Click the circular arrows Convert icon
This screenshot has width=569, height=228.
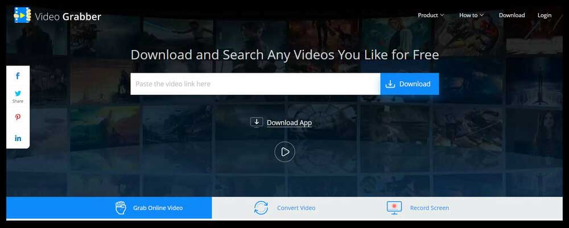tap(261, 208)
